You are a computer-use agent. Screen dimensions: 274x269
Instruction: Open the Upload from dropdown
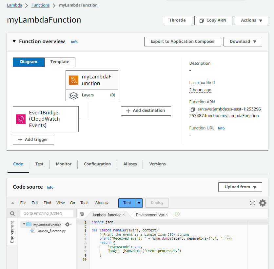click(x=240, y=187)
